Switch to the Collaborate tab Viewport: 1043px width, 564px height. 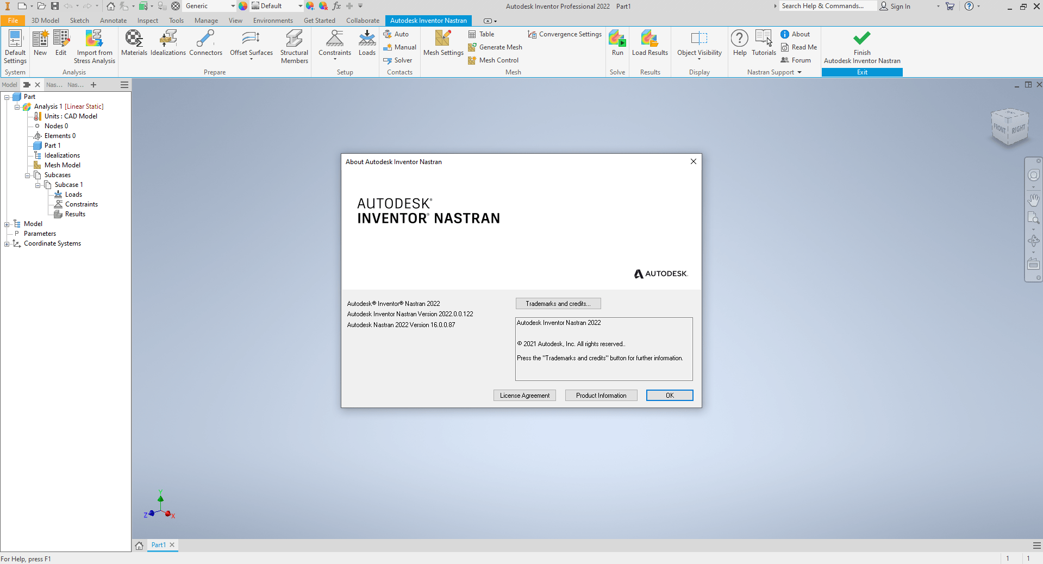click(x=363, y=21)
